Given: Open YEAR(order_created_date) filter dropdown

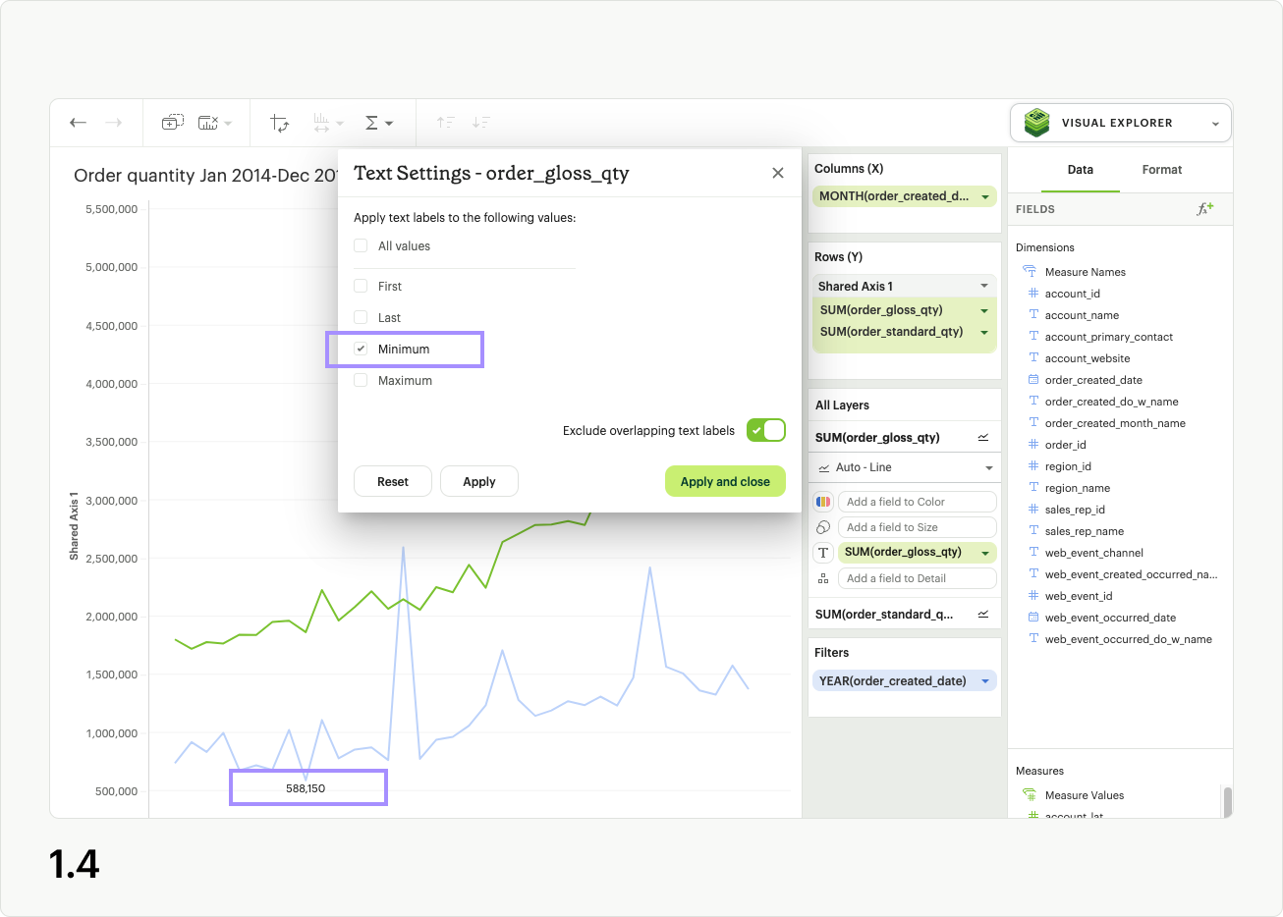Looking at the screenshot, I should pos(985,681).
